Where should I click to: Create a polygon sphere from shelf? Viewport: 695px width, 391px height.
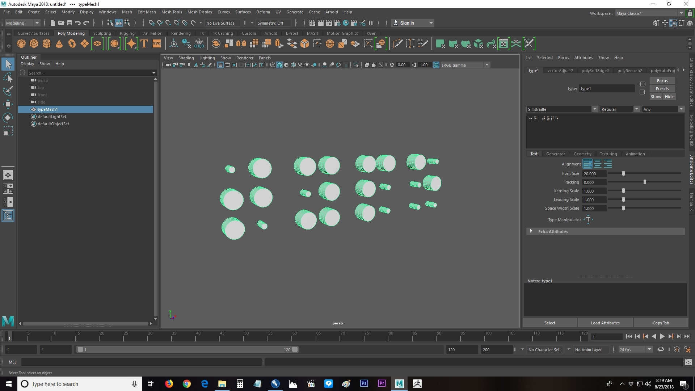(x=21, y=44)
